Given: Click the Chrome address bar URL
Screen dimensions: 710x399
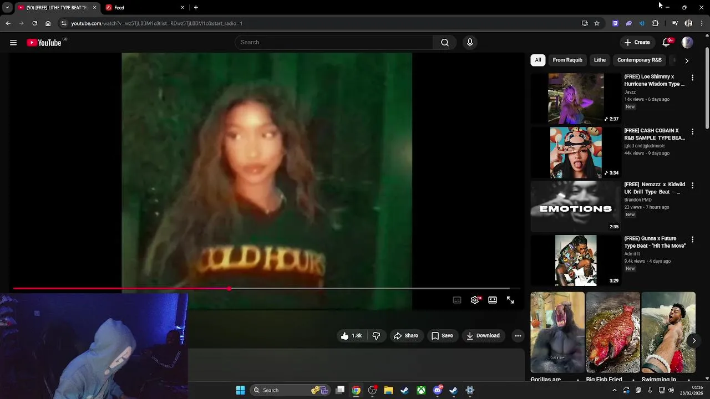Looking at the screenshot, I should click(156, 23).
